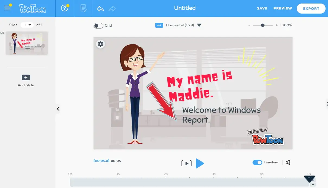Click the PREVIEW button
Viewport: 328px width, 188px height.
(x=283, y=8)
